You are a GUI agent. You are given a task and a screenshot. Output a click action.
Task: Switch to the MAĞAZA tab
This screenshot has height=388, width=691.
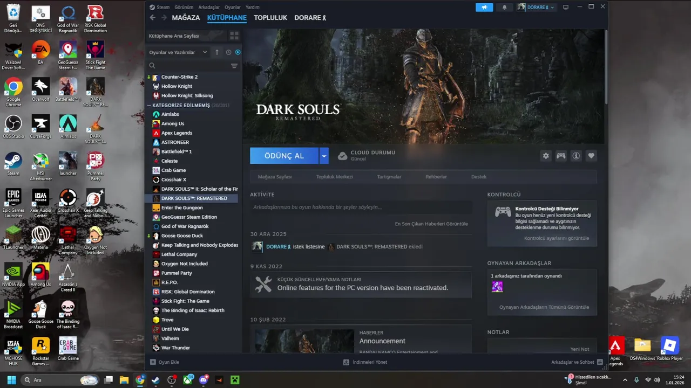point(186,18)
